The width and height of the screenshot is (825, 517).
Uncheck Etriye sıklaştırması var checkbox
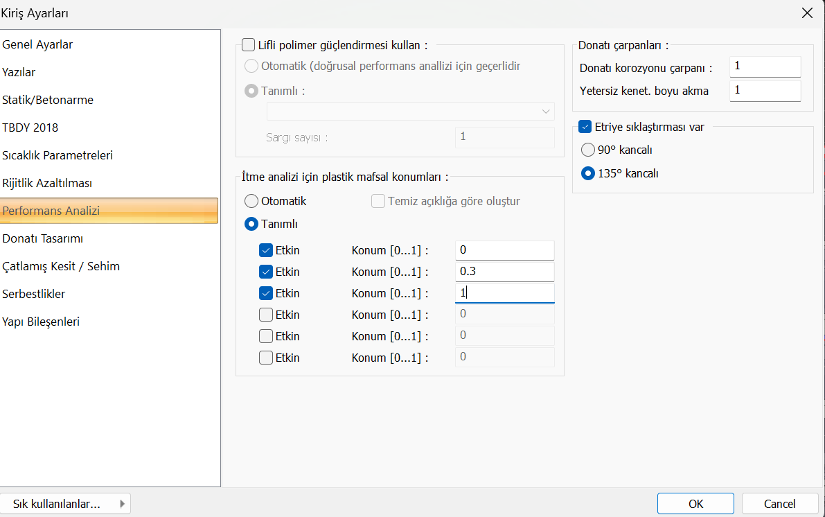click(585, 127)
